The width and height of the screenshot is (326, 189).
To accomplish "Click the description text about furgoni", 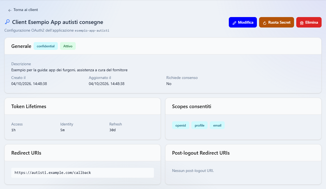I will click(69, 70).
